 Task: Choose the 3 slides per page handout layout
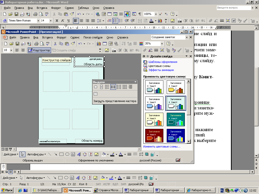coord(107,87)
